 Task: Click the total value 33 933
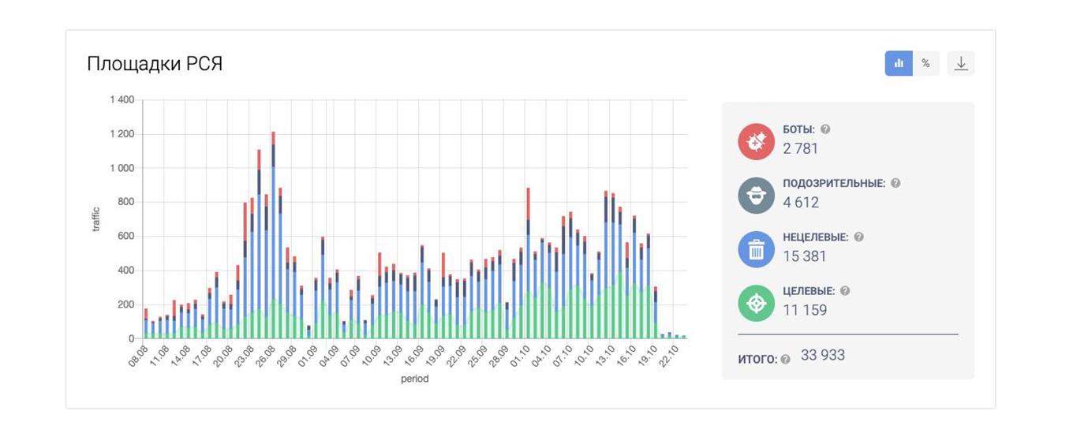click(823, 355)
